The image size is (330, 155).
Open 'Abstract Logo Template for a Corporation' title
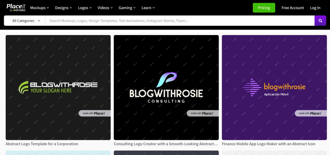point(42,144)
